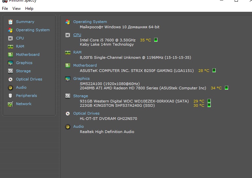Click the Audio heading link in summary

click(79, 126)
